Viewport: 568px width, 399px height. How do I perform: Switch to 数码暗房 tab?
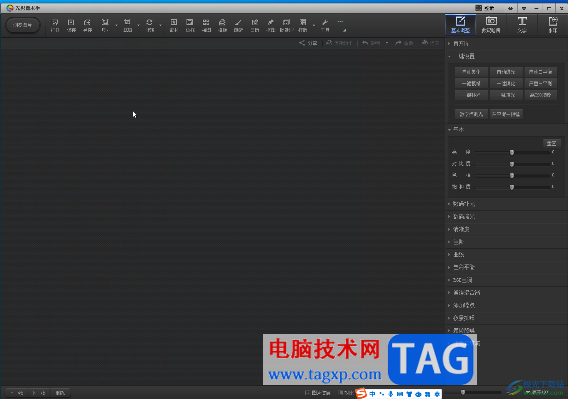tap(491, 25)
